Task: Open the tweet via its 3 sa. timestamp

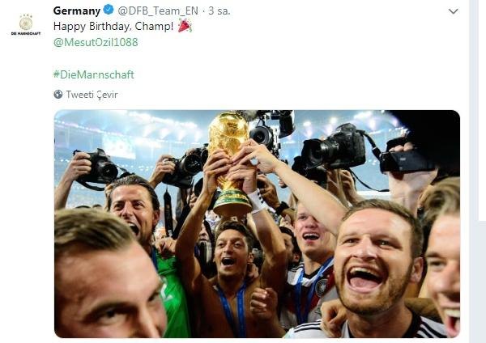Action: (220, 11)
